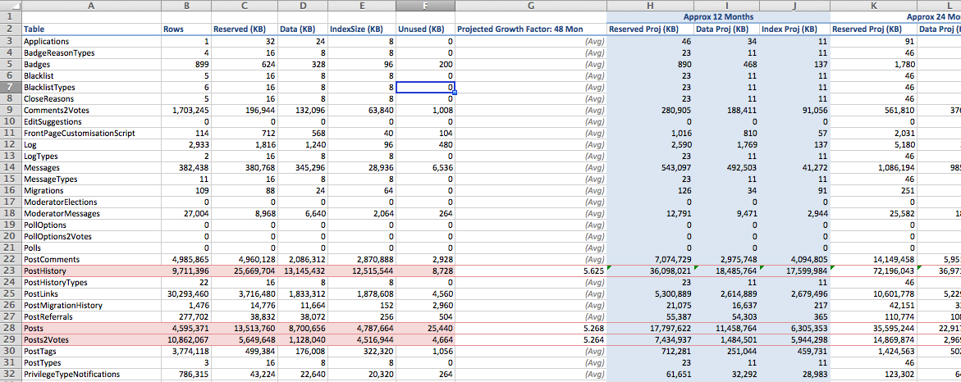Select the 'Migrations' cell
961x382 pixels.
pyautogui.click(x=91, y=190)
